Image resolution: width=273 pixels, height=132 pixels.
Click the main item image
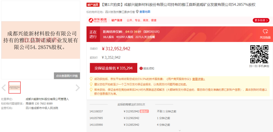click(40, 40)
